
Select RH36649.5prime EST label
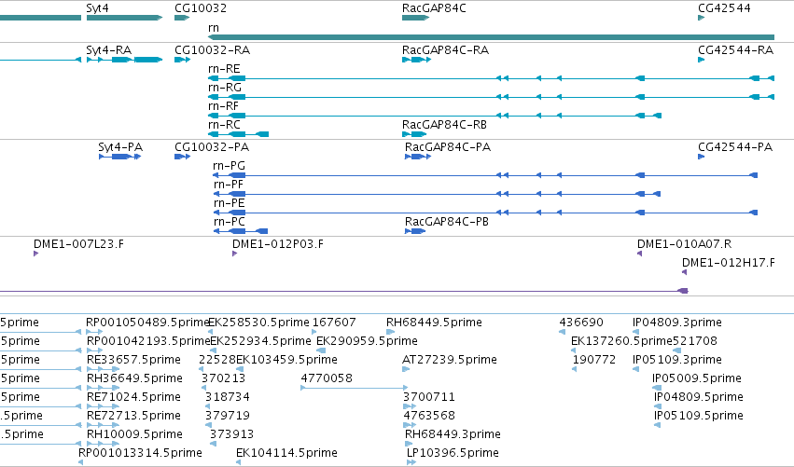coord(134,379)
